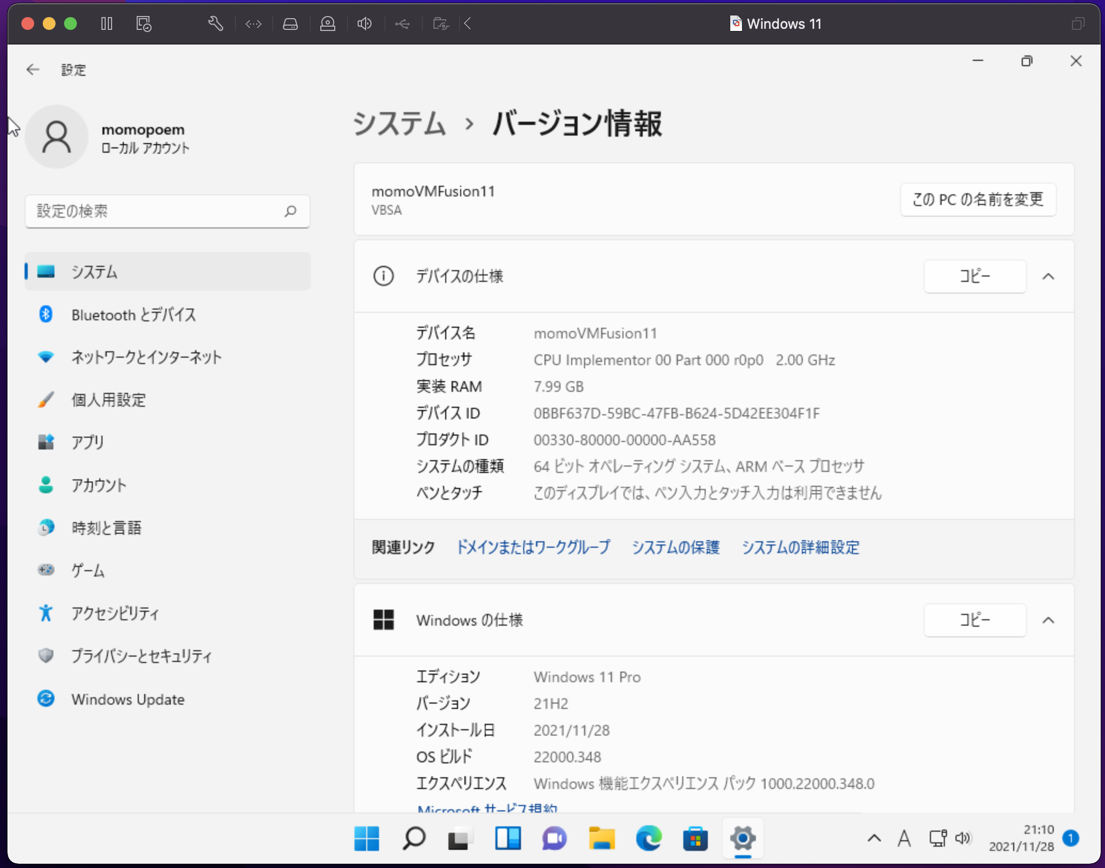Open 個人用設定 settings

point(168,400)
